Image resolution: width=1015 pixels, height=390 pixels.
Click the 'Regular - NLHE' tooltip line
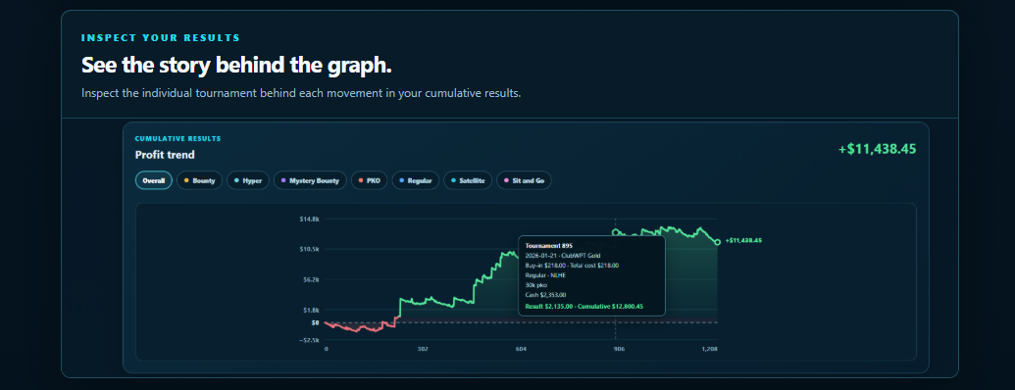(x=544, y=275)
